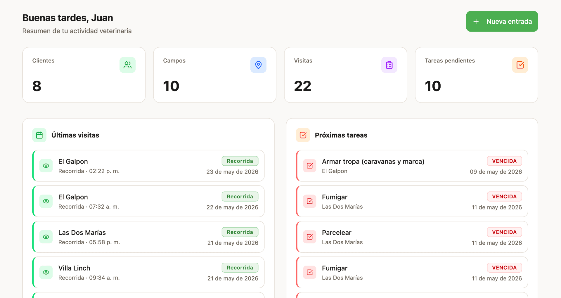This screenshot has height=298, width=561.
Task: Click the Últimas visitas heading
Action: [x=75, y=135]
